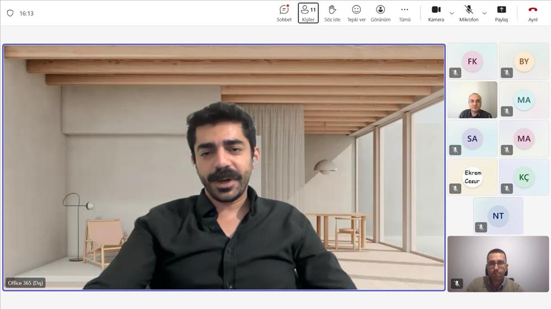
Task: Open the Kişiler participants list
Action: pos(308,13)
